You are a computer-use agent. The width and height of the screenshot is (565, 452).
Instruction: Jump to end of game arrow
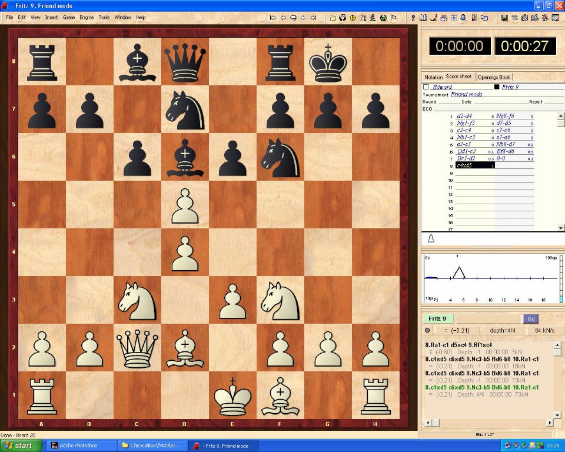point(314,17)
